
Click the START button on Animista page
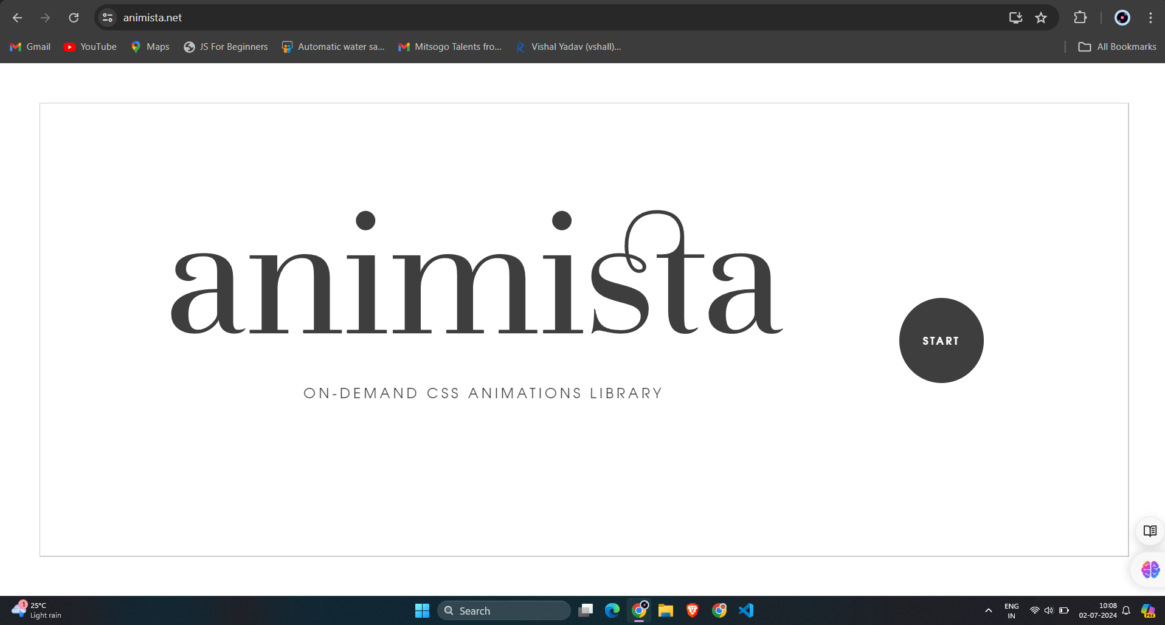pos(941,340)
